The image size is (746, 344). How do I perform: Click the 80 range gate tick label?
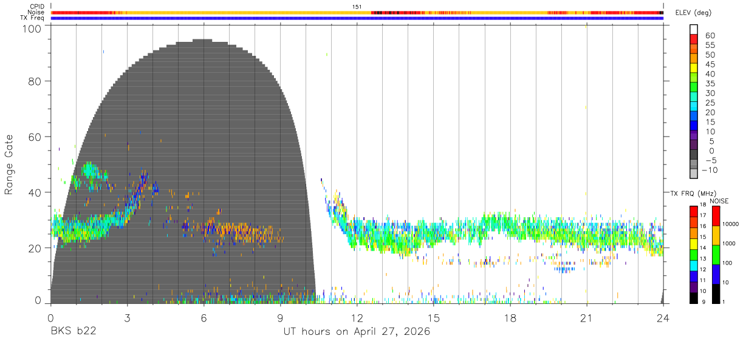pyautogui.click(x=34, y=81)
